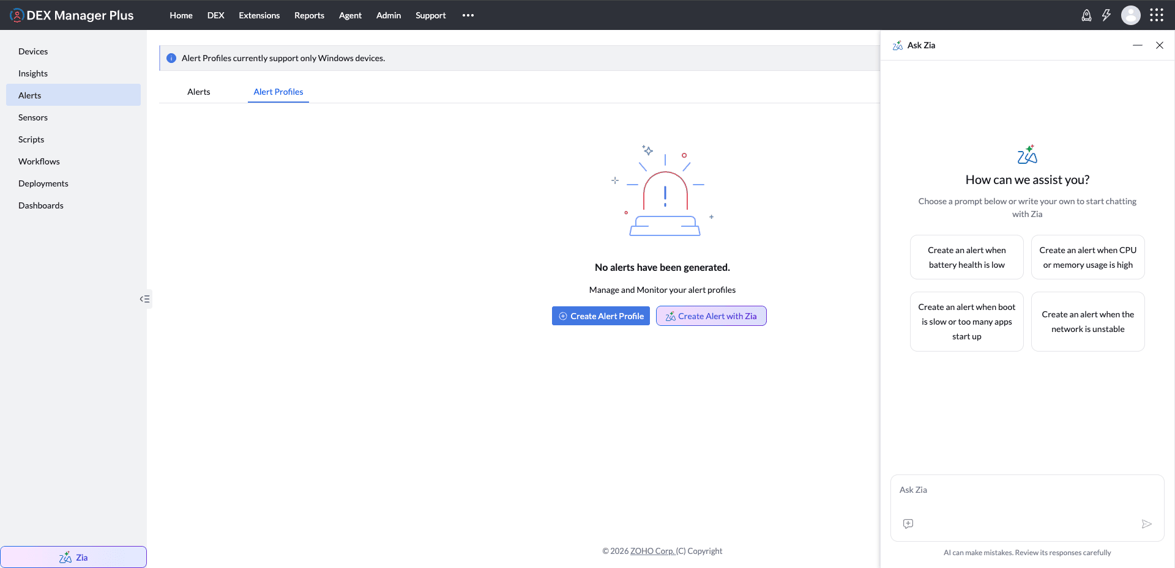Switch to the Alerts tab
The image size is (1175, 568).
coord(199,92)
